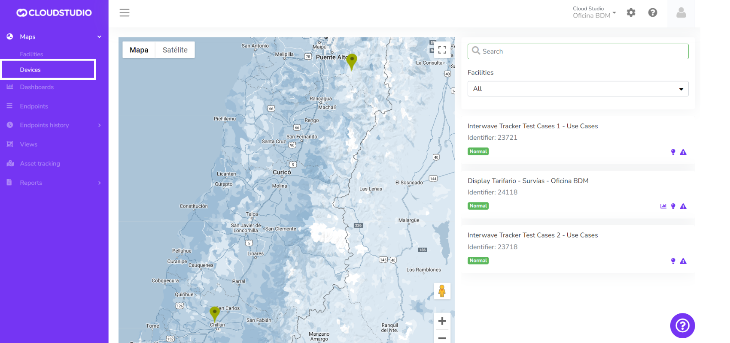Open the settings gear icon
This screenshot has width=730, height=343.
point(631,13)
